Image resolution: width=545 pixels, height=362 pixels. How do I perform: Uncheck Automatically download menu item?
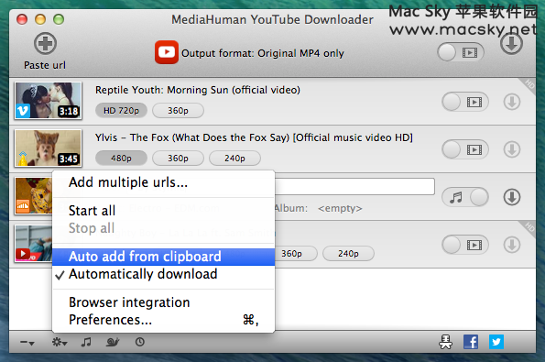pos(163,274)
